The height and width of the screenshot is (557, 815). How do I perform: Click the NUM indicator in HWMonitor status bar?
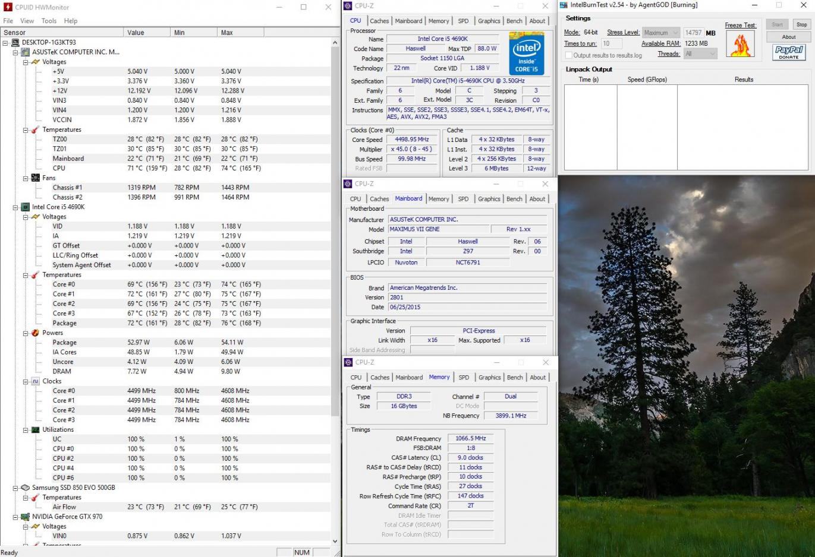(x=302, y=552)
